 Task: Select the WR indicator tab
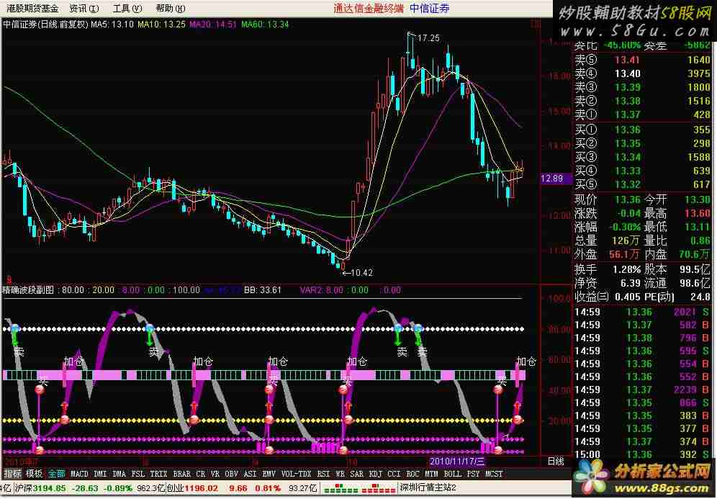point(340,474)
